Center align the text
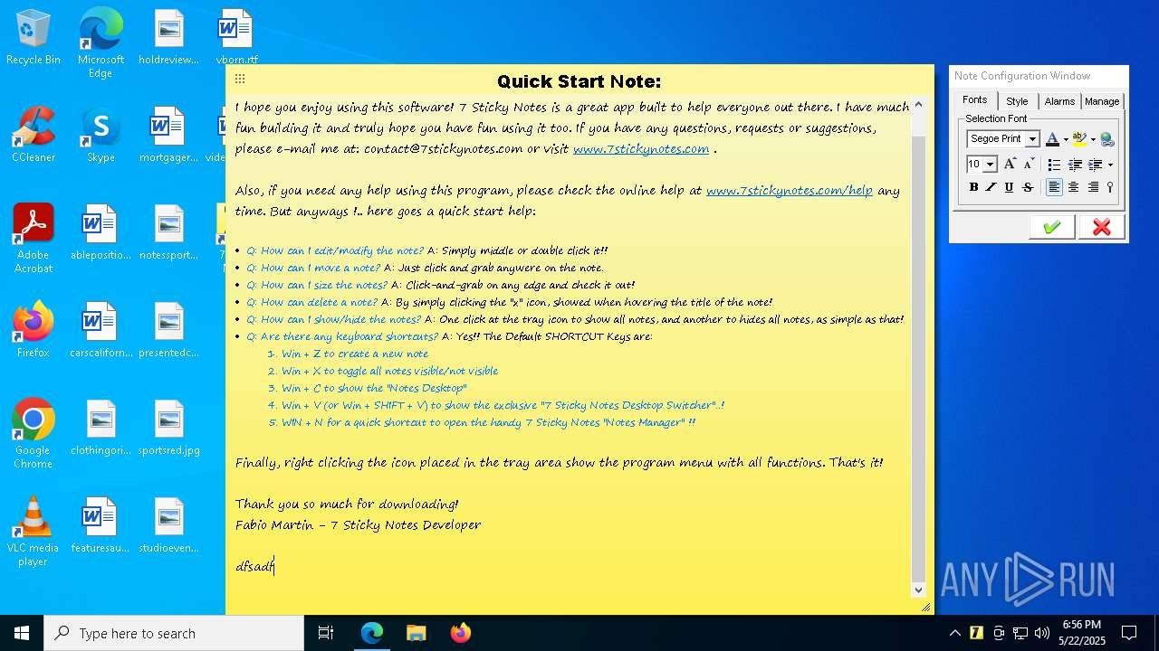Image resolution: width=1159 pixels, height=651 pixels. tap(1074, 187)
